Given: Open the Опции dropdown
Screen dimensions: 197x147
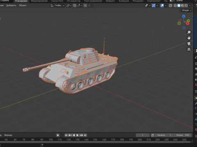Looking at the screenshot, I should click(186, 10).
